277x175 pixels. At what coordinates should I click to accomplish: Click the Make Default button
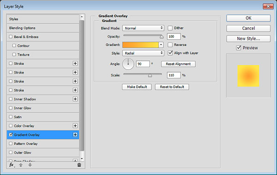click(x=137, y=87)
